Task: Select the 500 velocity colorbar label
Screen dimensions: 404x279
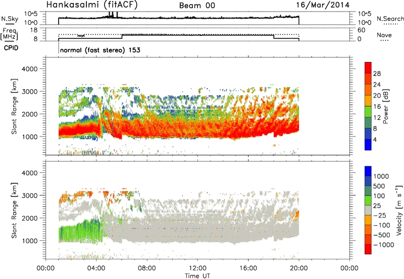Action: coord(379,186)
